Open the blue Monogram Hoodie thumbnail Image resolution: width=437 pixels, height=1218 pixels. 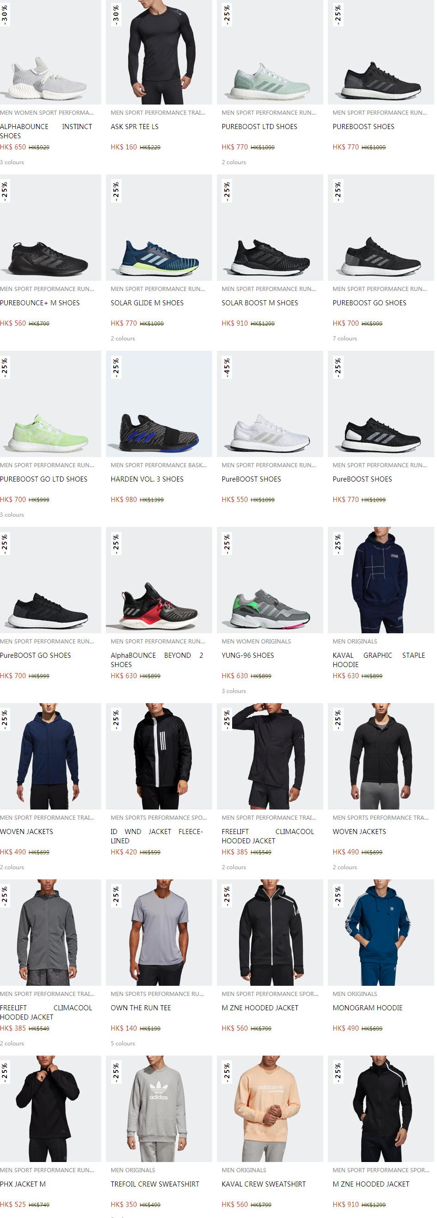[x=381, y=933]
